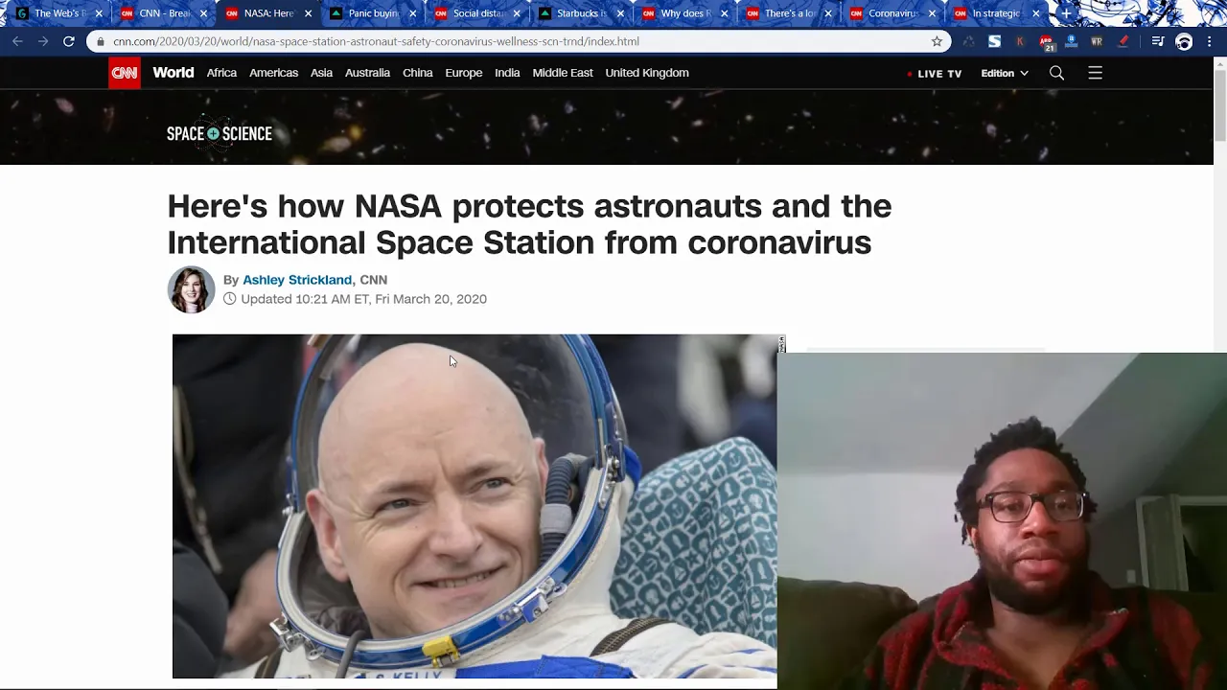Close the 'Panic buying' tab
Viewport: 1227px width, 690px height.
click(412, 13)
